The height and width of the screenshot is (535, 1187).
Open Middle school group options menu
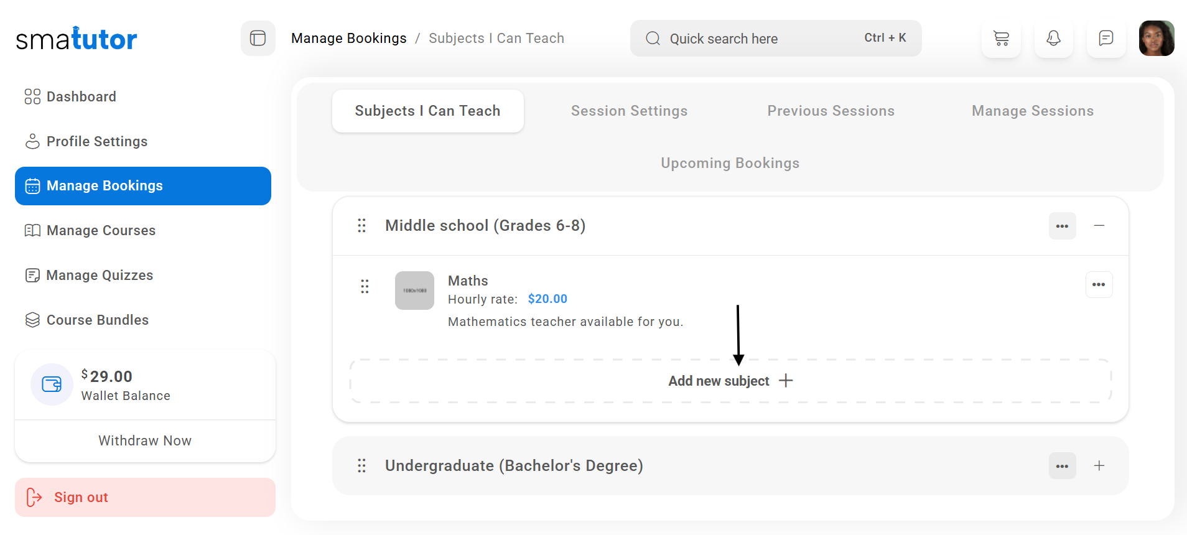[1062, 226]
